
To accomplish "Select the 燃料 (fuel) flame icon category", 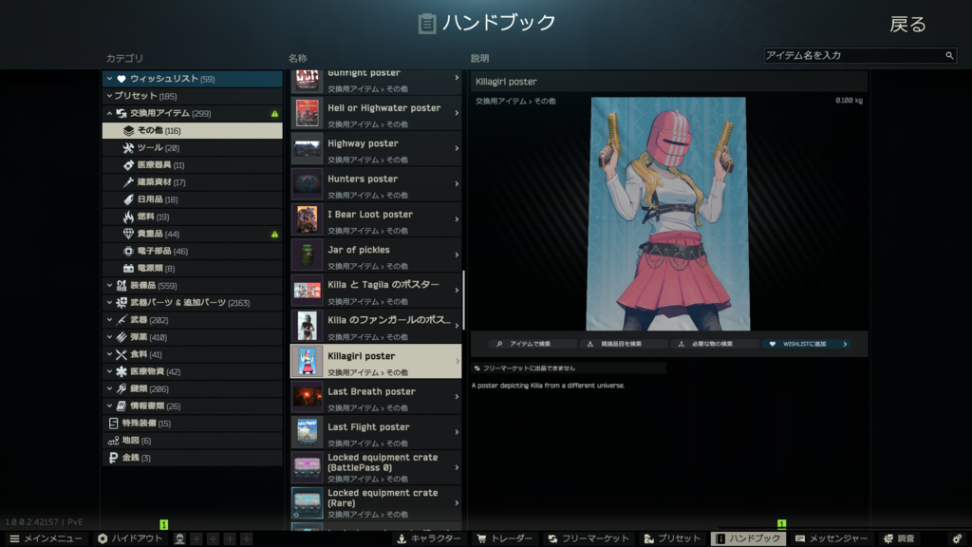I will coord(129,217).
